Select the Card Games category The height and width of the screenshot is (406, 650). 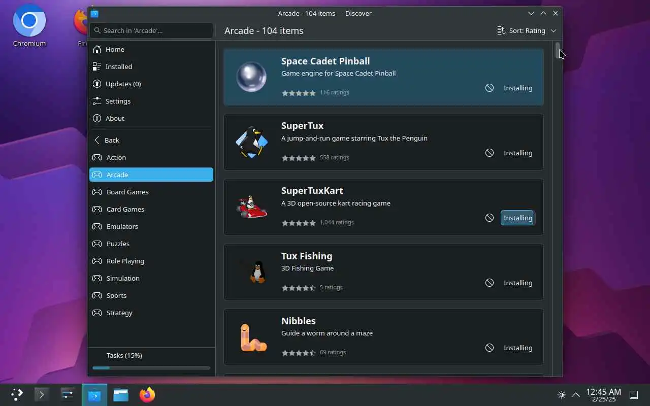tap(151, 209)
